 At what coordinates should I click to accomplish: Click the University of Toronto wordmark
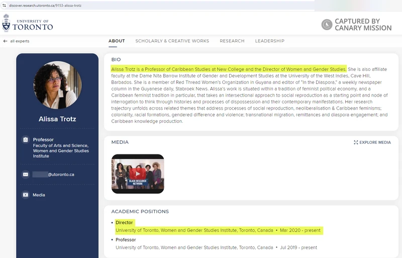pos(33,24)
